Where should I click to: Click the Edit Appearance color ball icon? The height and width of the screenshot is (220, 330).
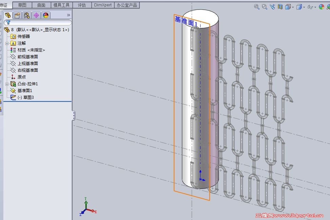322,7
